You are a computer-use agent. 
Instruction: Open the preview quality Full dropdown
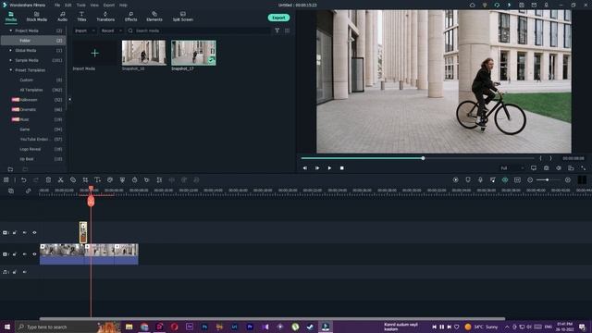[512, 168]
